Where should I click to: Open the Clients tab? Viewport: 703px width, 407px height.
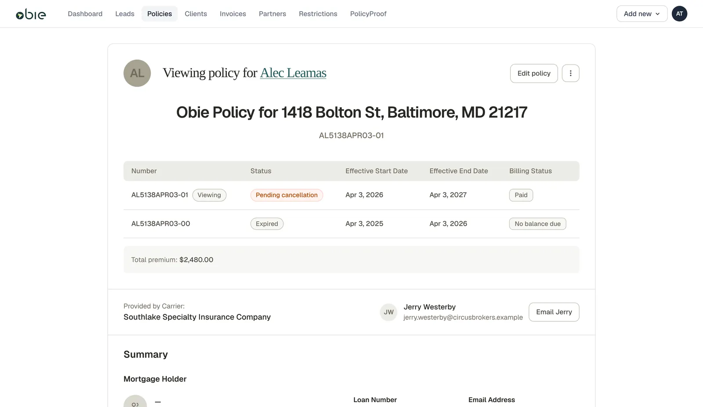pyautogui.click(x=196, y=14)
